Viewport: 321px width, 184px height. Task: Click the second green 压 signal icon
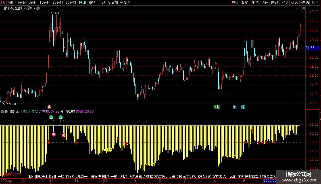click(x=61, y=117)
